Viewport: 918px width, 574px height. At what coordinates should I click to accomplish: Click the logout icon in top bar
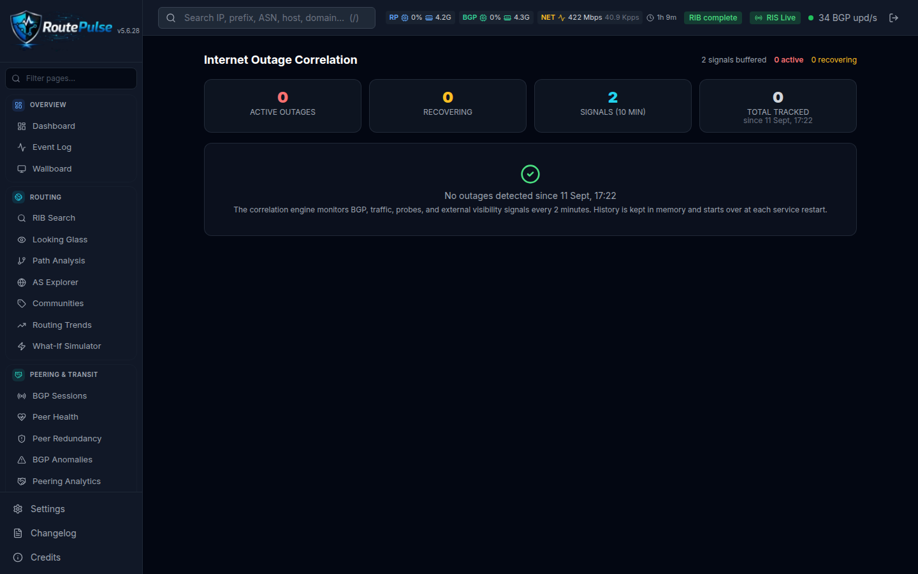[x=894, y=18]
